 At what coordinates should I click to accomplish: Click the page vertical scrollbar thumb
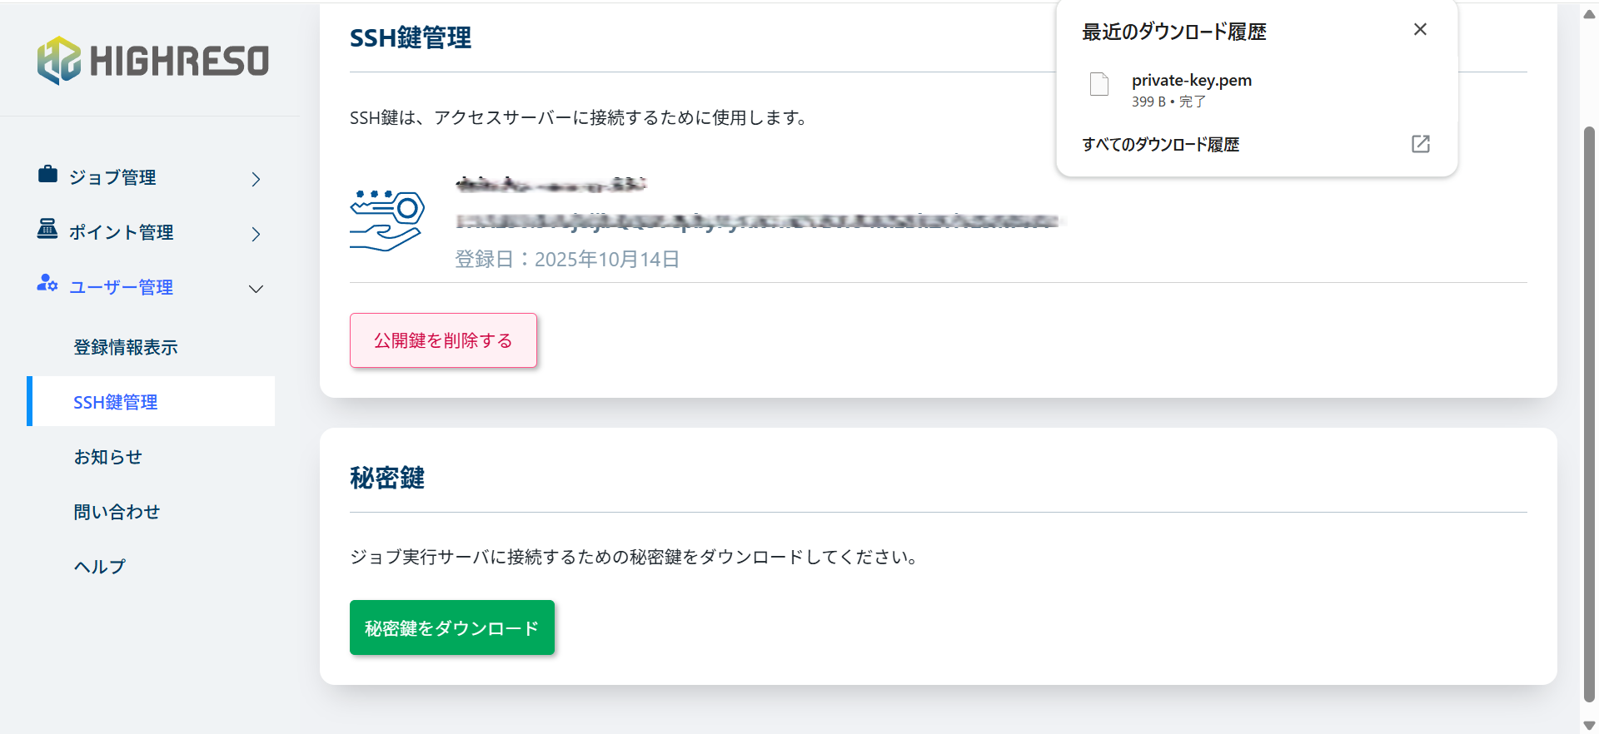(1589, 416)
